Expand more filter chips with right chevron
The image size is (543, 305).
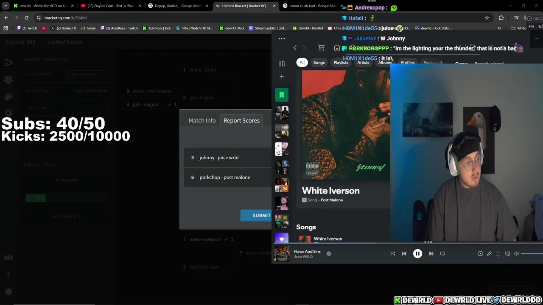point(441,62)
